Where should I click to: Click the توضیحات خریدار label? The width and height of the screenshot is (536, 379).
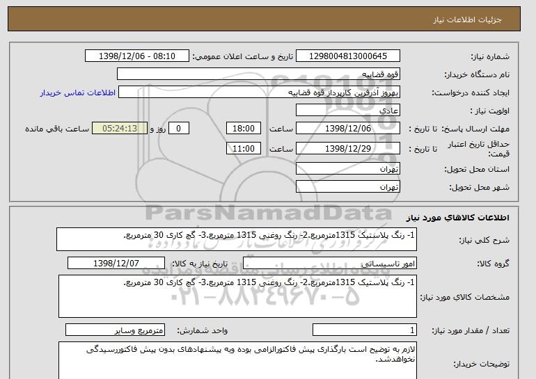tap(481, 364)
